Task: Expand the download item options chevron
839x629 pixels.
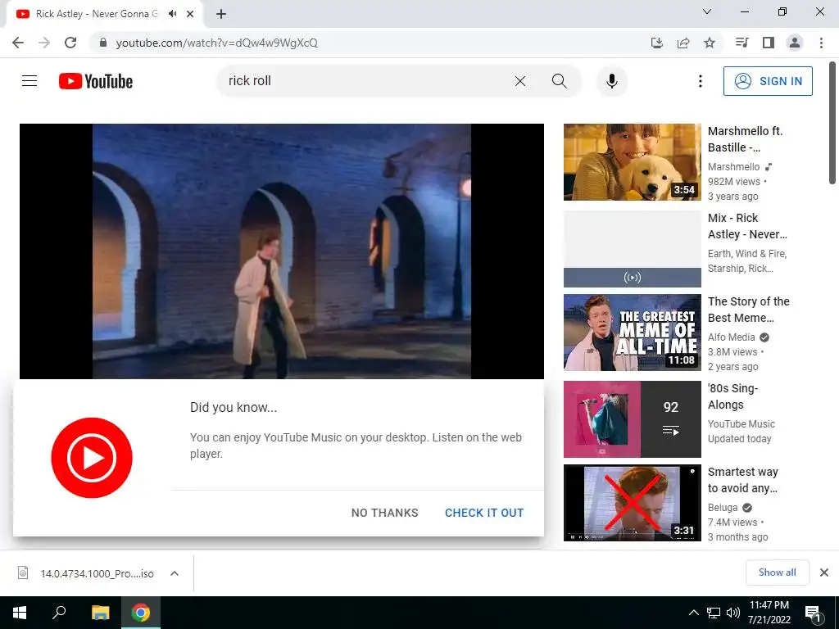Action: coord(175,573)
